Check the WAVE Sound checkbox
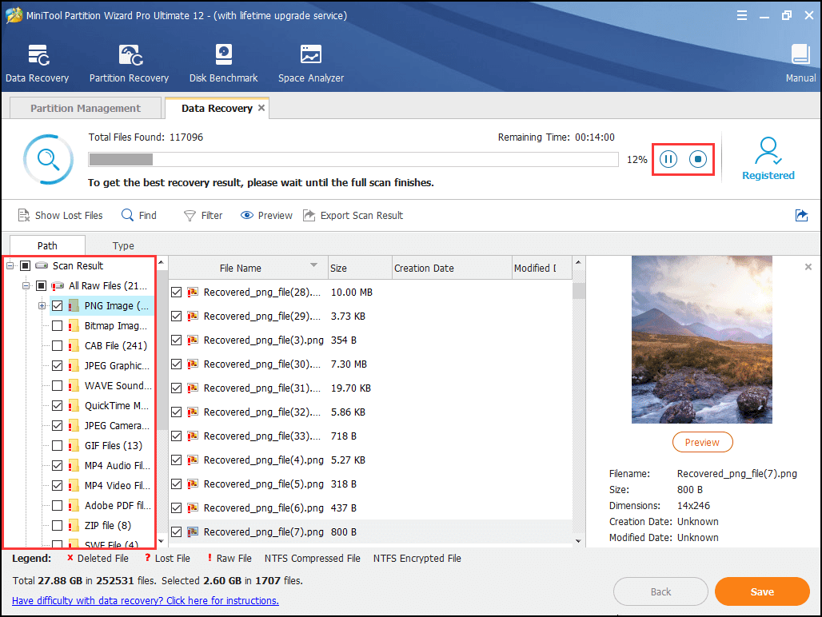Screen dimensions: 822x617 click(x=57, y=385)
